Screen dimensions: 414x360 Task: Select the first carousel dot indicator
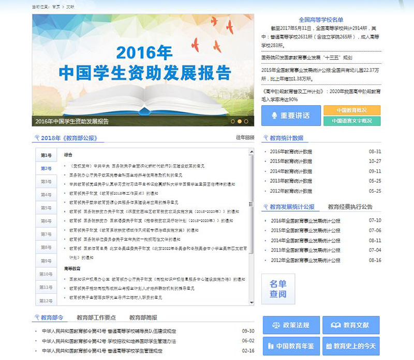pyautogui.click(x=232, y=121)
